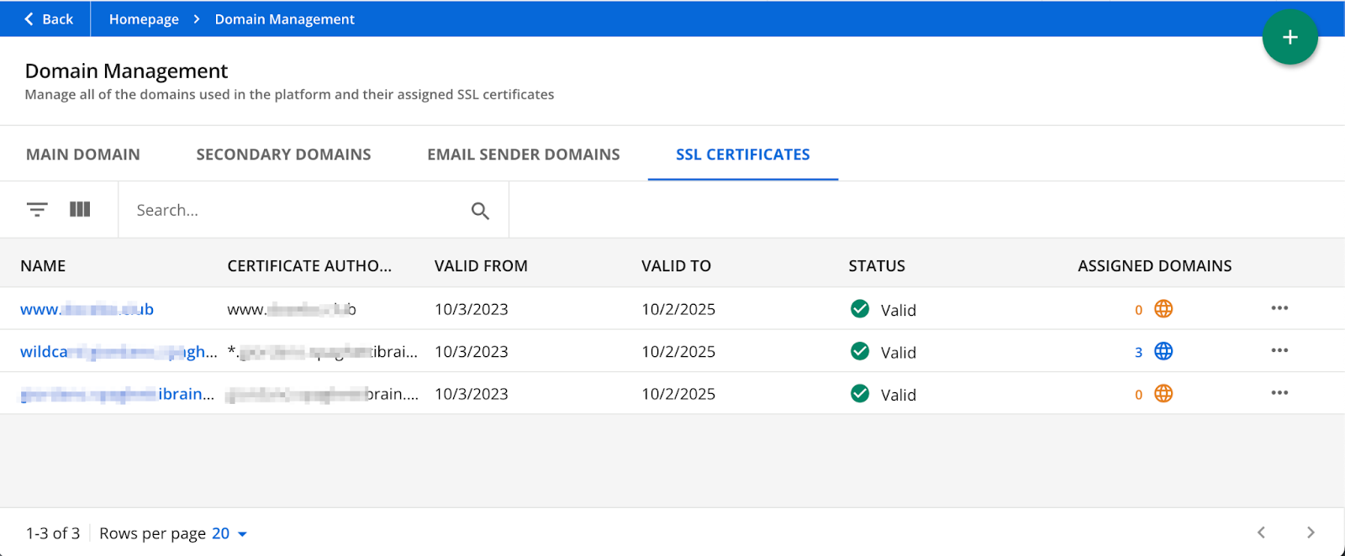Open the wildcard certificate name link
The height and width of the screenshot is (556, 1345).
(116, 352)
